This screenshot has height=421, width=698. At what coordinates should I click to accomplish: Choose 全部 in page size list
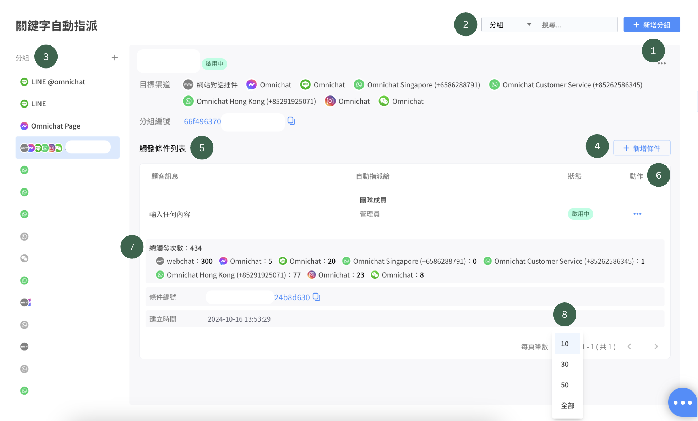[x=567, y=405]
